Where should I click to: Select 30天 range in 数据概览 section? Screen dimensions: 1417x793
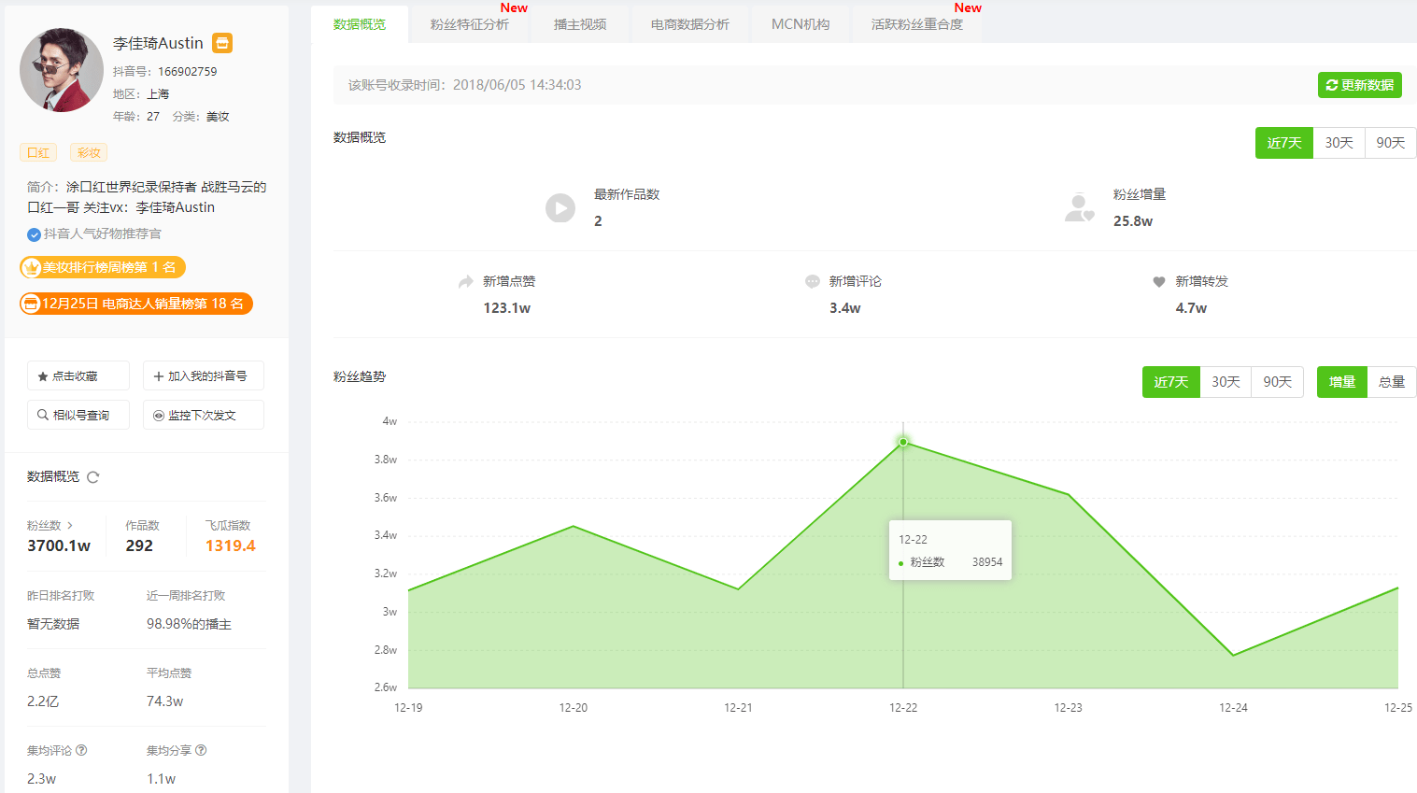click(1339, 143)
